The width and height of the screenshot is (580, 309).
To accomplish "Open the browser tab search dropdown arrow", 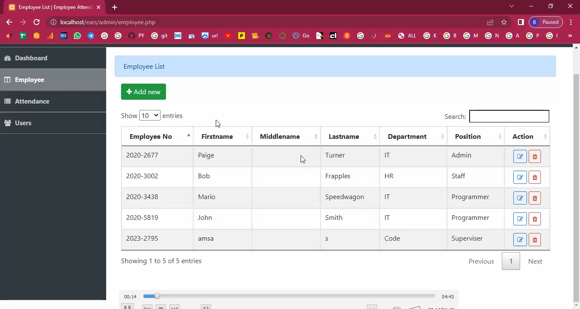I will tap(512, 6).
